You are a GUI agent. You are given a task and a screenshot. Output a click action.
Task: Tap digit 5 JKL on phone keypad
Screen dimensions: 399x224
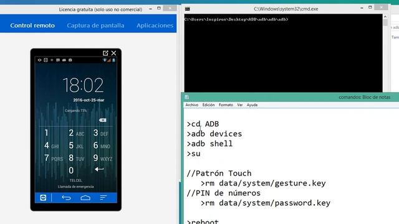(76, 146)
